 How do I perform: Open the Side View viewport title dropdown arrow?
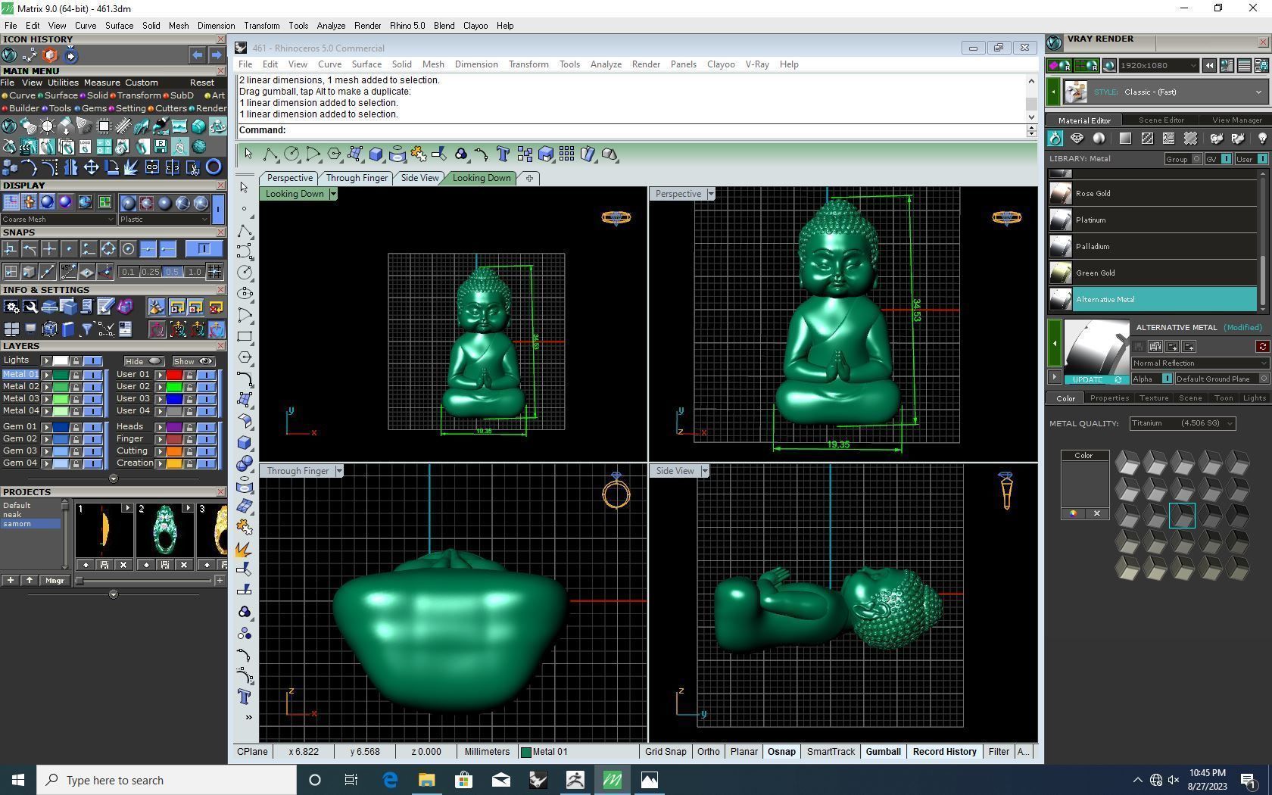[x=704, y=471]
